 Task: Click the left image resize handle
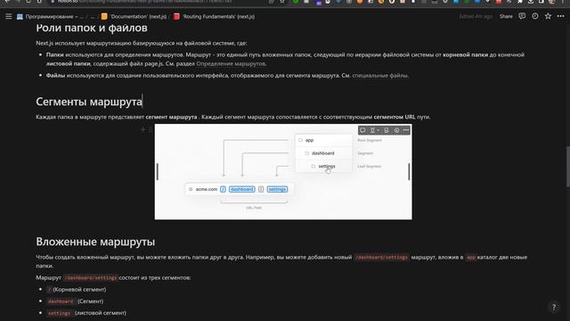click(158, 171)
